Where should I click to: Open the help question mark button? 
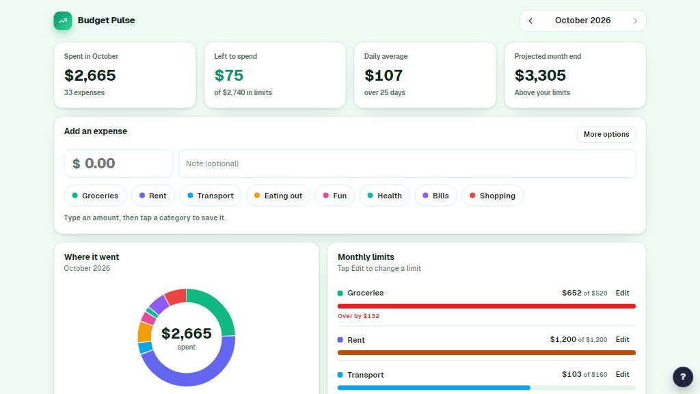(683, 377)
